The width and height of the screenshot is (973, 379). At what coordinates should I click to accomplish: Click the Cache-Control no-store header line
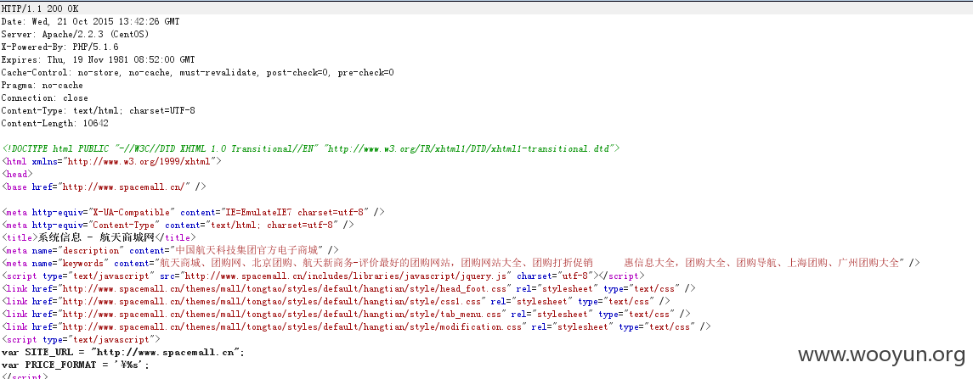[x=197, y=72]
